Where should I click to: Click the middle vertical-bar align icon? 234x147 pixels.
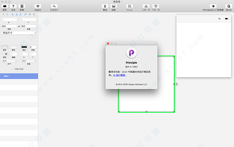30,14
